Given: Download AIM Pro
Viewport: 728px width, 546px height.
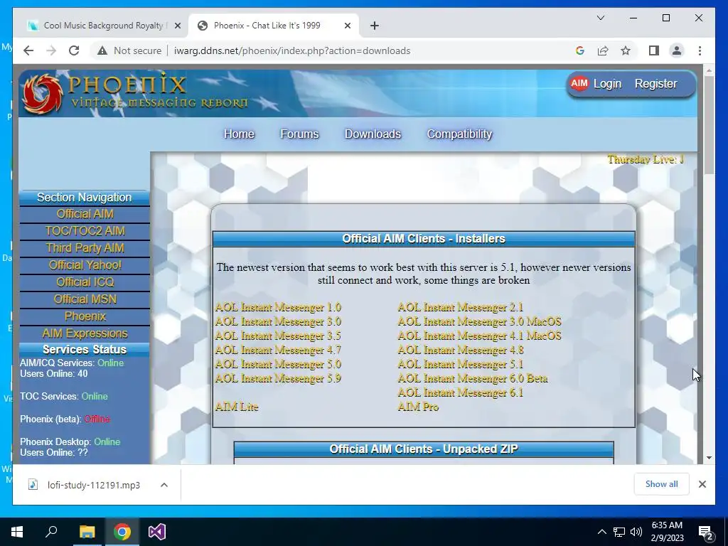Looking at the screenshot, I should pos(418,407).
